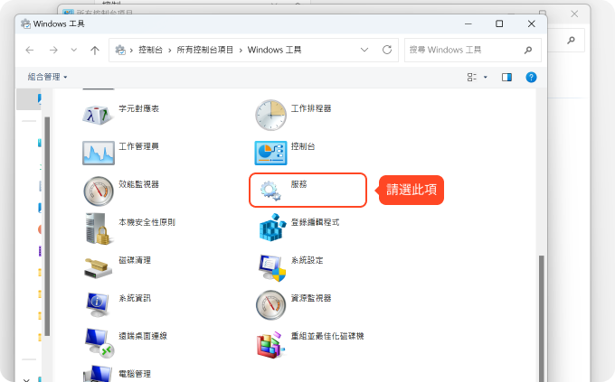Open the 遠端桌面連線 icon

pyautogui.click(x=99, y=343)
